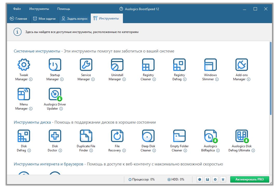278x188 pixels.
Task: Open Auslogics Disk Defrag Ultimate
Action: tap(242, 136)
